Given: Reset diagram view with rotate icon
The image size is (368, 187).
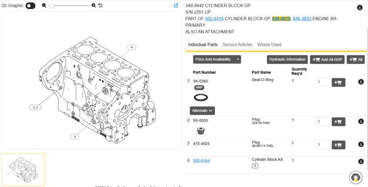Looking at the screenshot, I should pos(100,6).
